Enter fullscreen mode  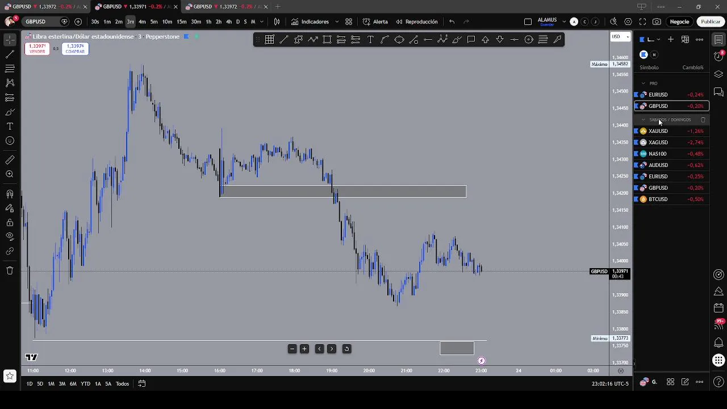642,22
